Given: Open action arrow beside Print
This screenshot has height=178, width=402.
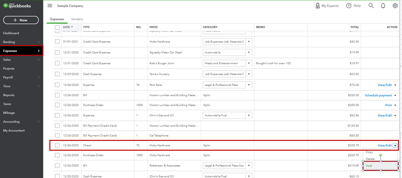Looking at the screenshot, I should click(x=395, y=105).
